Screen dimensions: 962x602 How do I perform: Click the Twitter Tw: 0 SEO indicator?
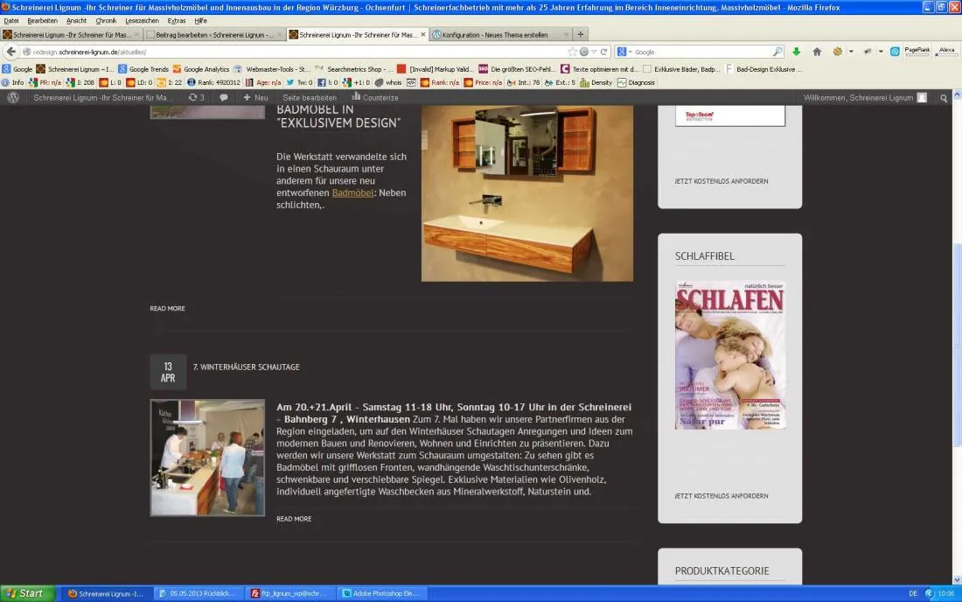299,82
